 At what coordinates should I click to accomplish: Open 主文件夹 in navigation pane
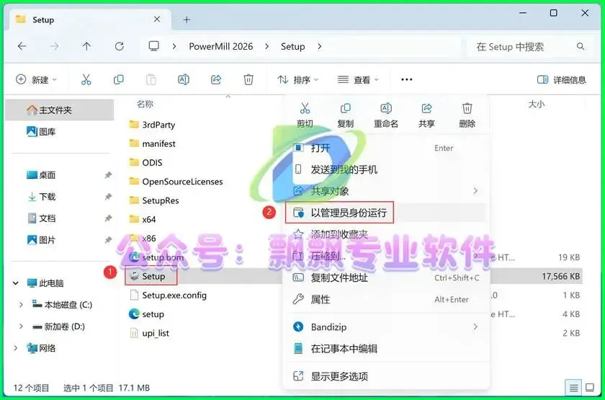(60, 110)
